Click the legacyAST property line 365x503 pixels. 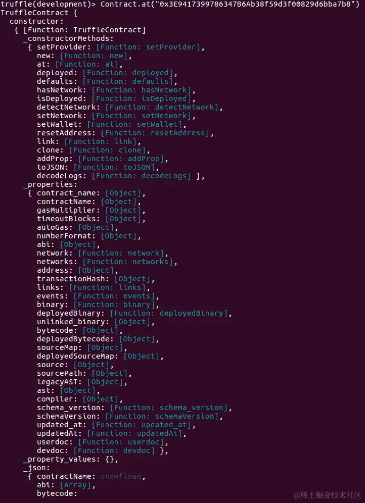(x=82, y=382)
